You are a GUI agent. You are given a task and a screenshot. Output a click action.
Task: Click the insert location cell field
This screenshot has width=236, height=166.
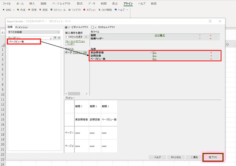(x=74, y=37)
